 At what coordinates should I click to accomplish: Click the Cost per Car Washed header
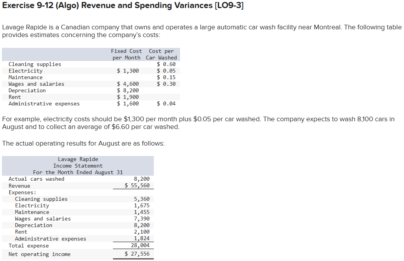[161, 54]
